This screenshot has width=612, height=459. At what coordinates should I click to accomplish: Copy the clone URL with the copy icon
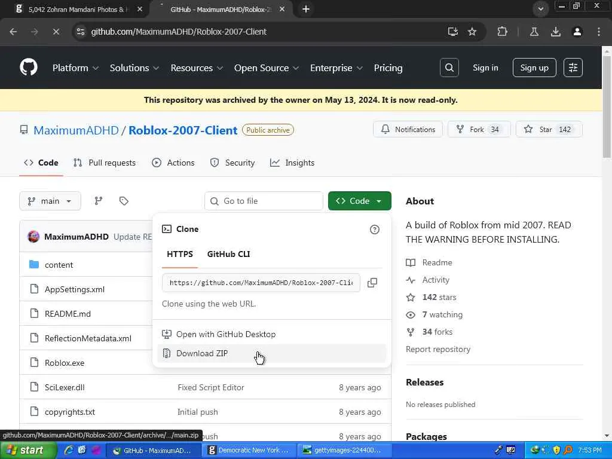coord(372,283)
